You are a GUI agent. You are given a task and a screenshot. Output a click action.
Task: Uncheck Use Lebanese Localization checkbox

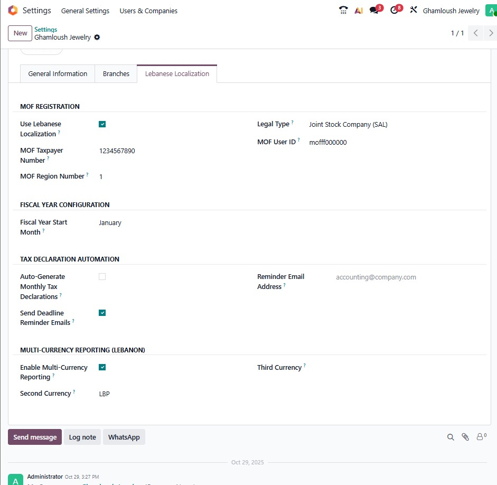[x=102, y=124]
